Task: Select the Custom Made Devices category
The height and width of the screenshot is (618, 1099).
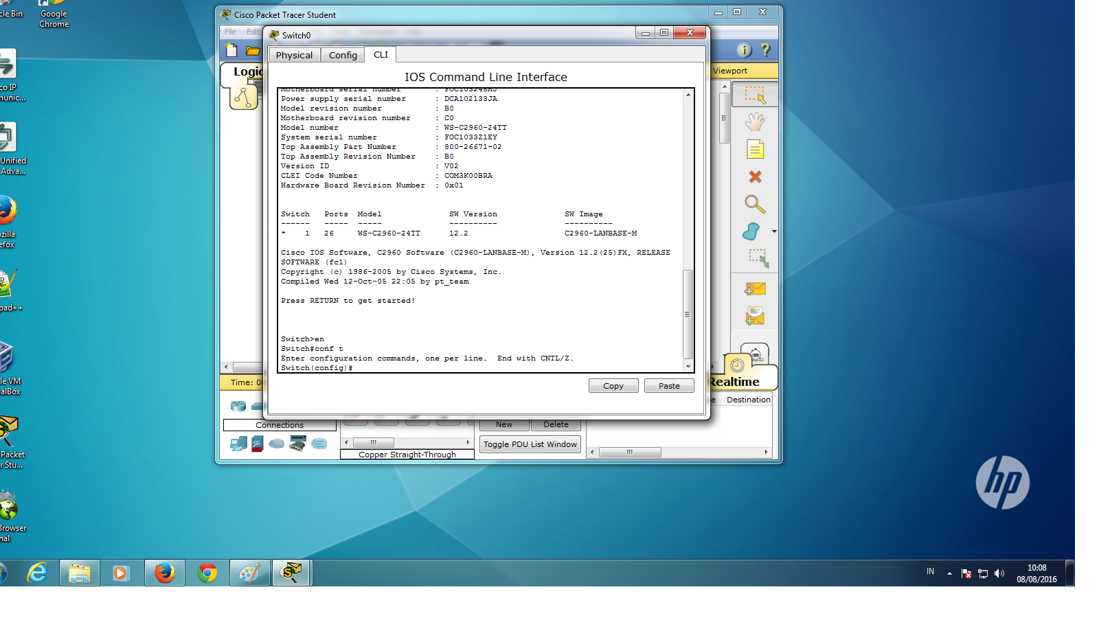Action: [297, 444]
